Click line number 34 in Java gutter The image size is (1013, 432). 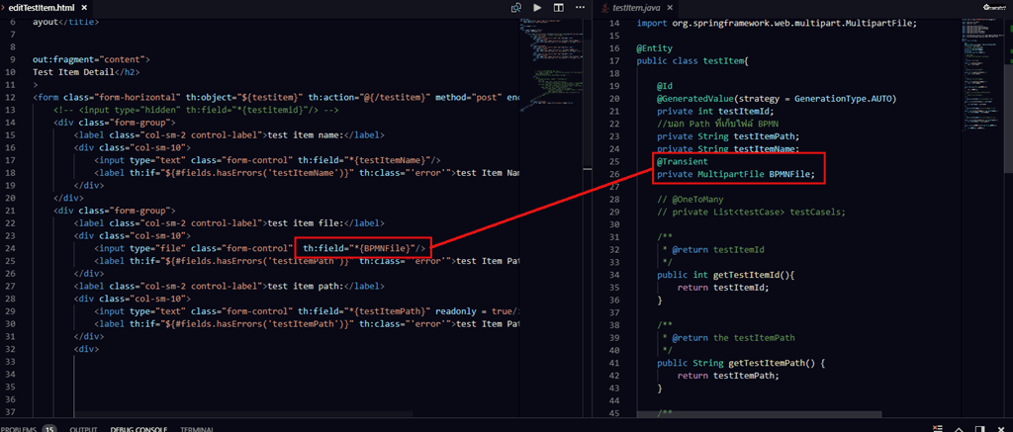pyautogui.click(x=614, y=275)
